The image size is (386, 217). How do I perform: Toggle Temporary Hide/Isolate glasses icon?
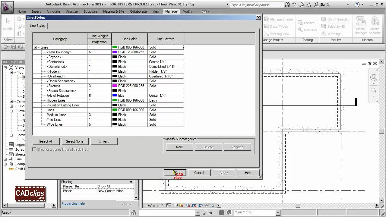206,206
